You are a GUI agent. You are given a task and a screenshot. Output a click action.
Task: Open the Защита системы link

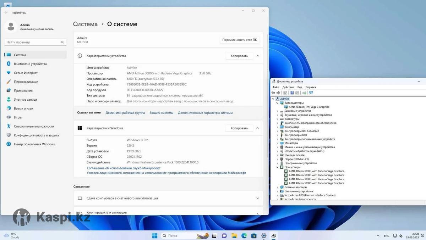pos(162,113)
